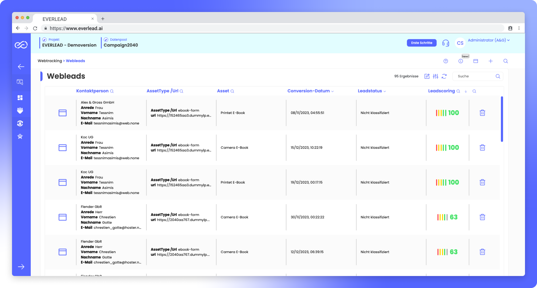Expand the Conversion-Datum column dropdown
Image resolution: width=537 pixels, height=288 pixels.
pos(333,91)
